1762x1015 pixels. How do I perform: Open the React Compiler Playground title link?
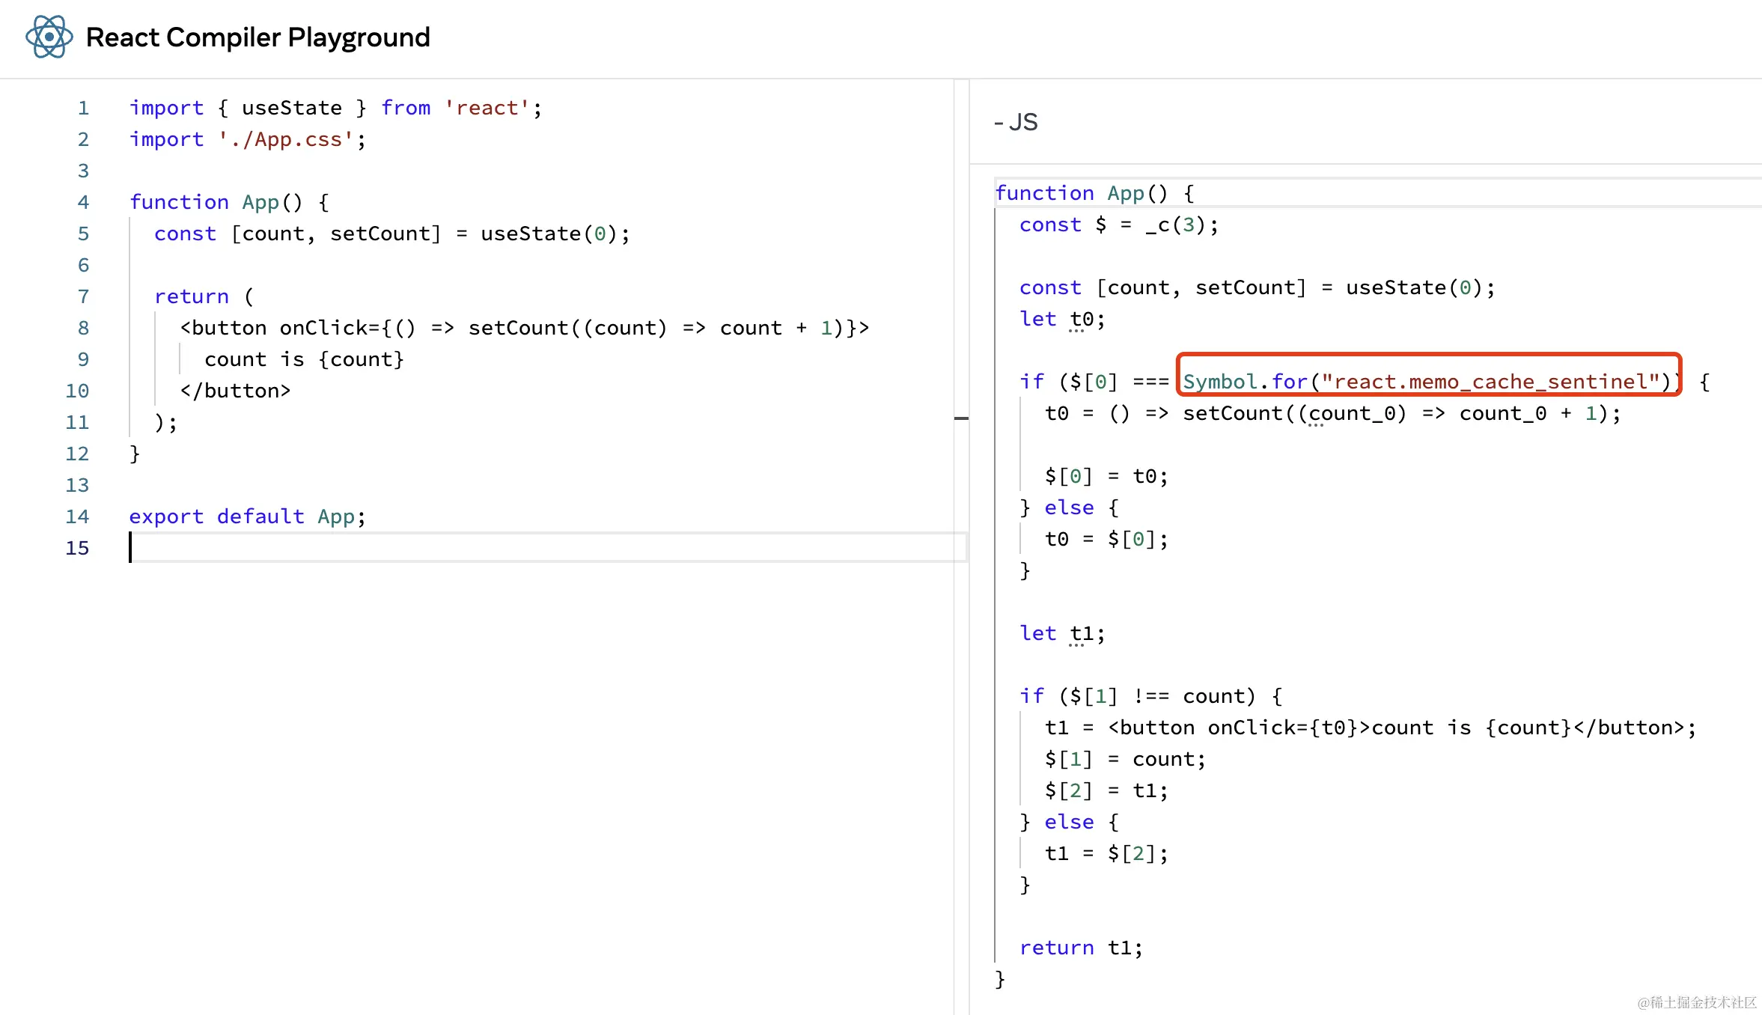tap(257, 37)
